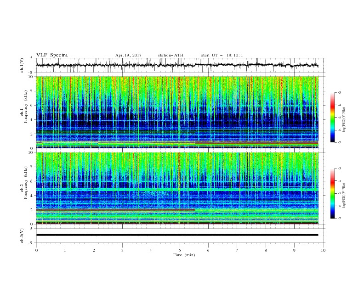Click the "-5" tick on ch.3(V) axis
This screenshot has width=364, height=281.
click(x=31, y=243)
